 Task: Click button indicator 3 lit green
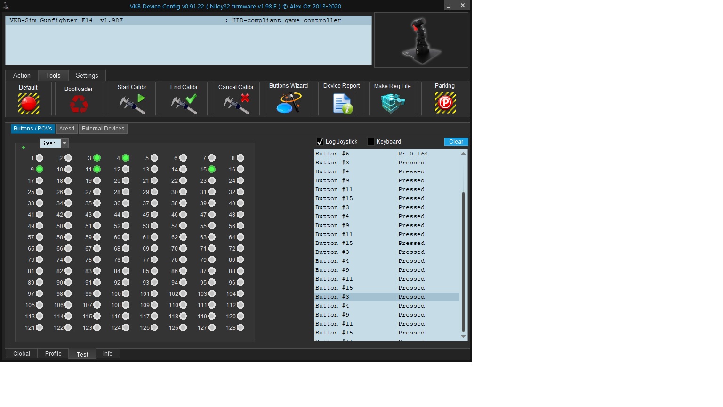click(x=97, y=158)
